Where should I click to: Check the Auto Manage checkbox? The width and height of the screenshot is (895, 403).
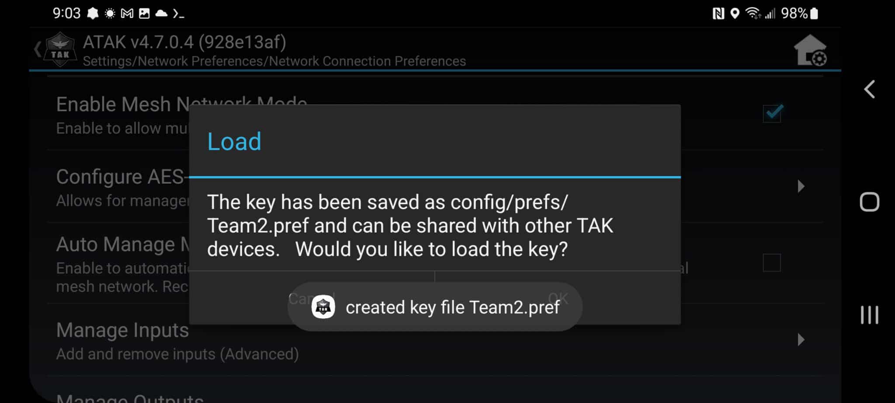click(772, 263)
